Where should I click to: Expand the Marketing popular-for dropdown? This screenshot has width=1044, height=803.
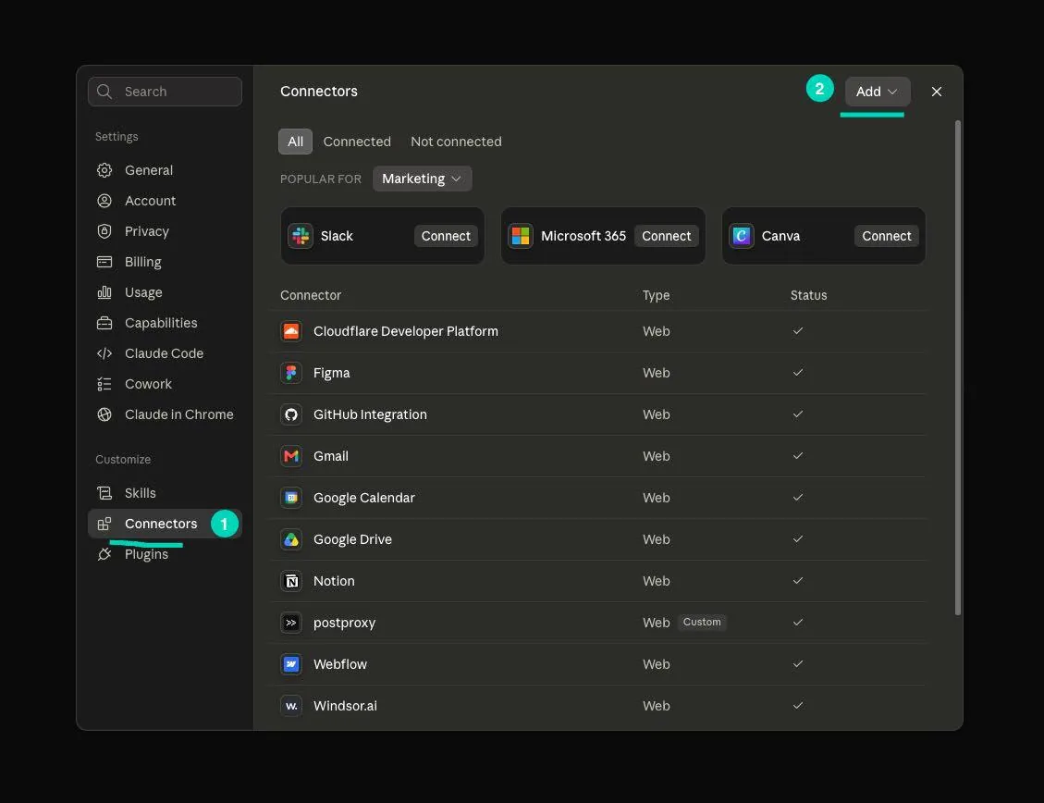tap(422, 179)
